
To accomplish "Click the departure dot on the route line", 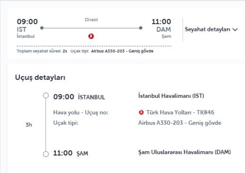I will (x=42, y=28).
